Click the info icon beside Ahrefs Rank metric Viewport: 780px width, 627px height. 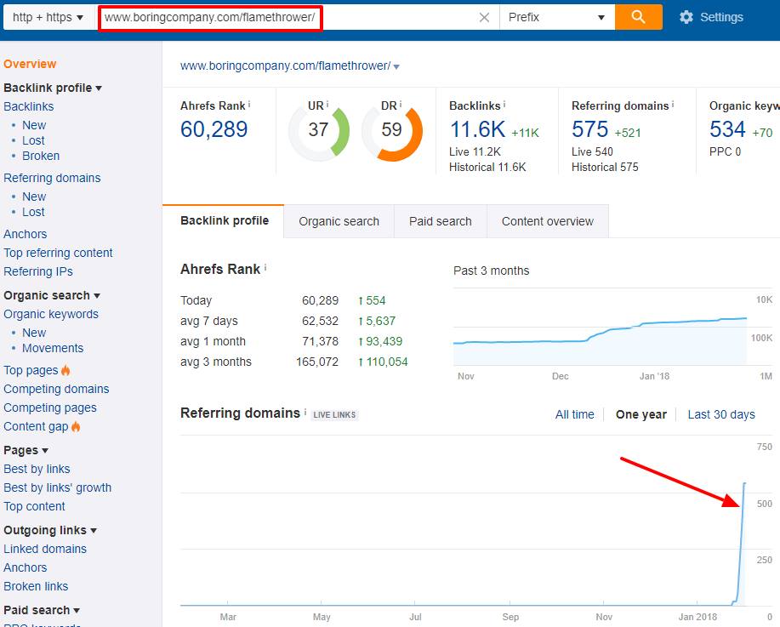[249, 105]
